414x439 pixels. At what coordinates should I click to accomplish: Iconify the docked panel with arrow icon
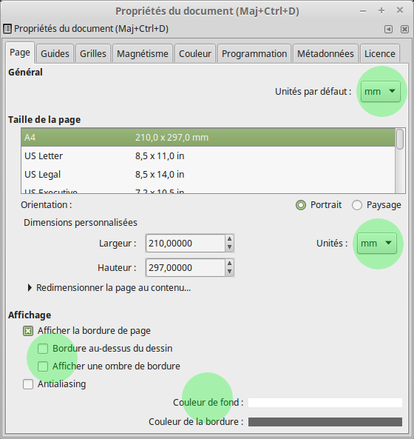388,29
